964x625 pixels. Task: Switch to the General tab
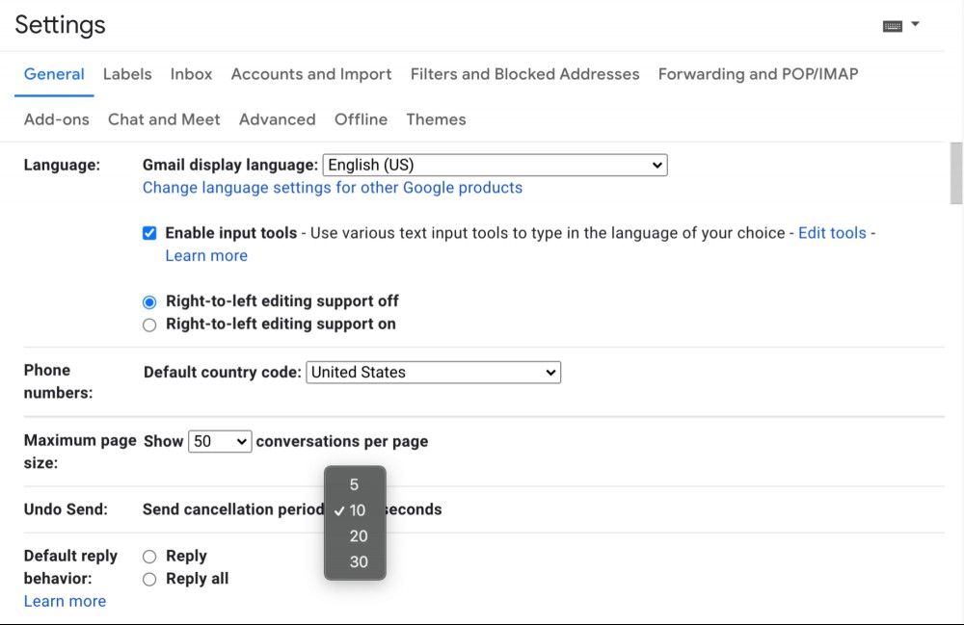(54, 74)
